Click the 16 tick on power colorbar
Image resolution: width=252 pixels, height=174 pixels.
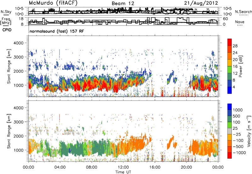point(235,67)
